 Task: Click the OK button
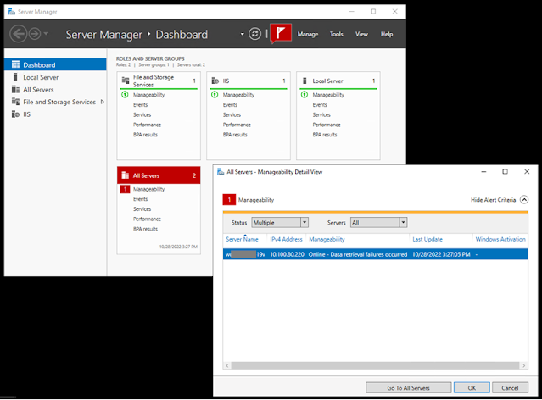pyautogui.click(x=472, y=388)
